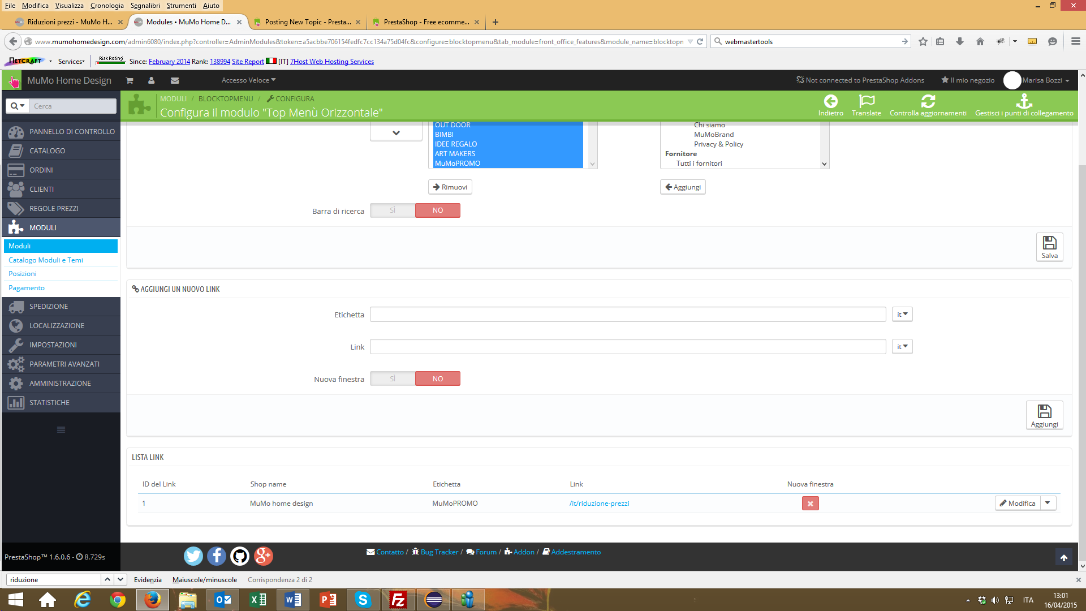Viewport: 1086px width, 611px height.
Task: Expand the Etichetta language dropdown
Action: [902, 315]
